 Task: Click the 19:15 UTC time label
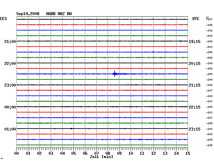[x=195, y=42]
